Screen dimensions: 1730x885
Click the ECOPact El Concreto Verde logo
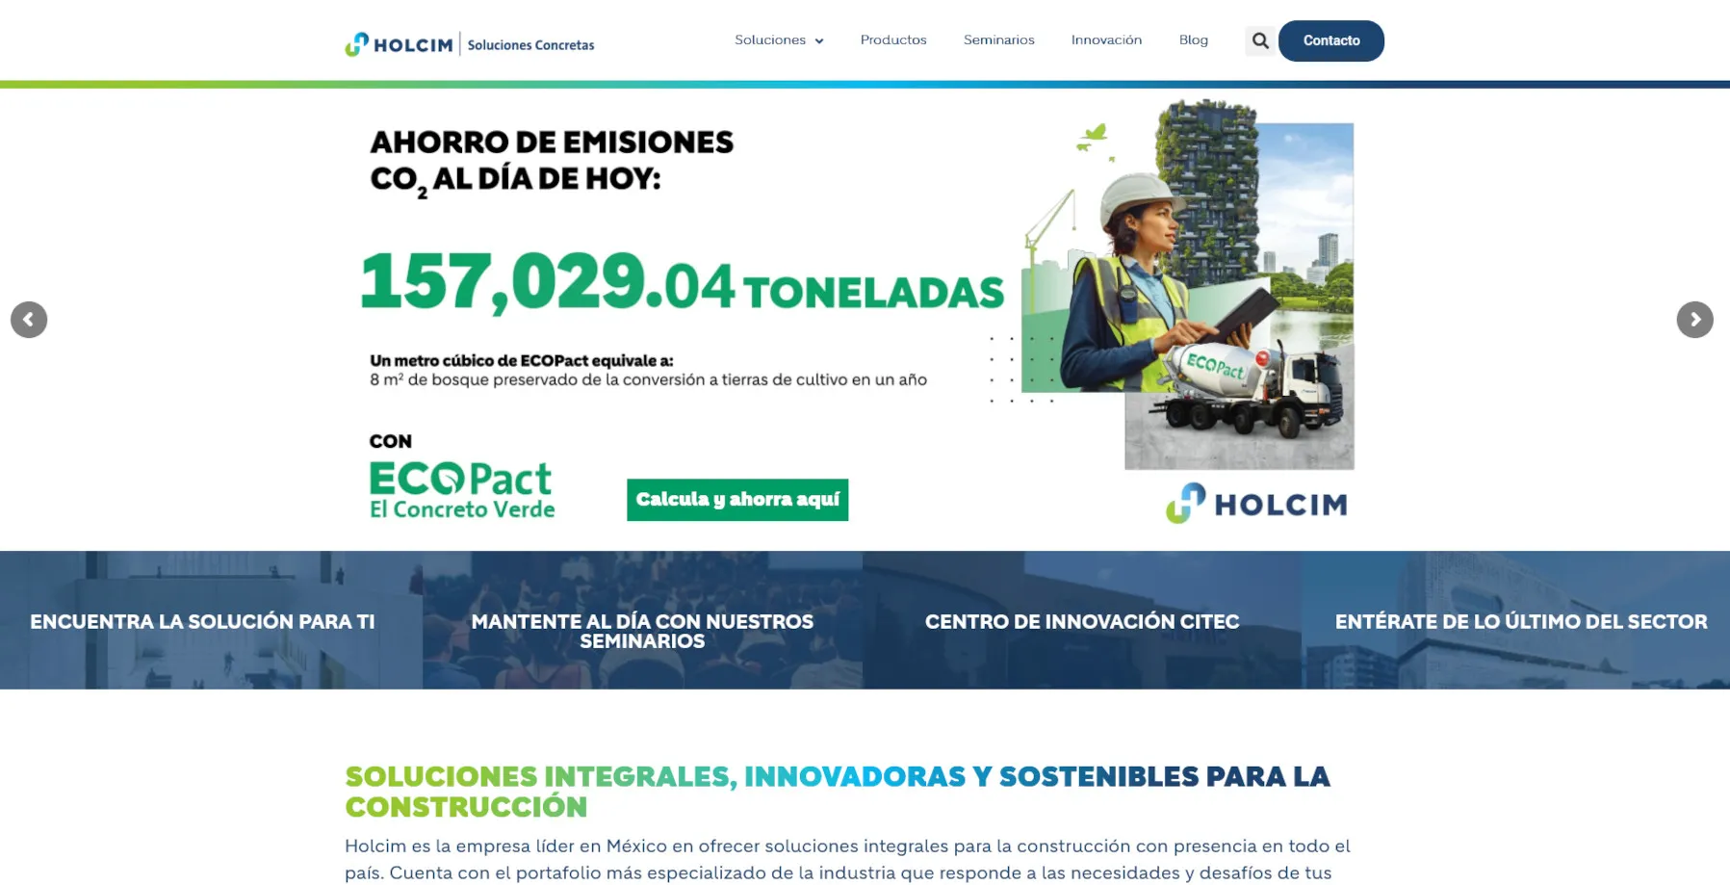(462, 490)
